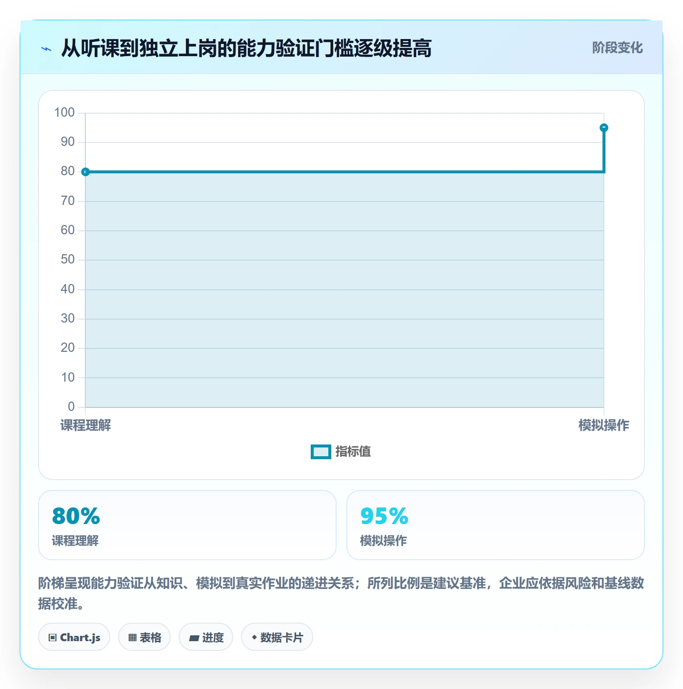Click the 表格 tag

[x=144, y=637]
